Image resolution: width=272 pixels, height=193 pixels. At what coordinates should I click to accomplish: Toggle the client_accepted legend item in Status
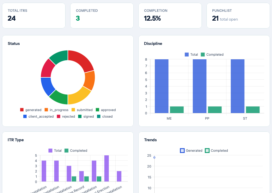pyautogui.click(x=38, y=117)
